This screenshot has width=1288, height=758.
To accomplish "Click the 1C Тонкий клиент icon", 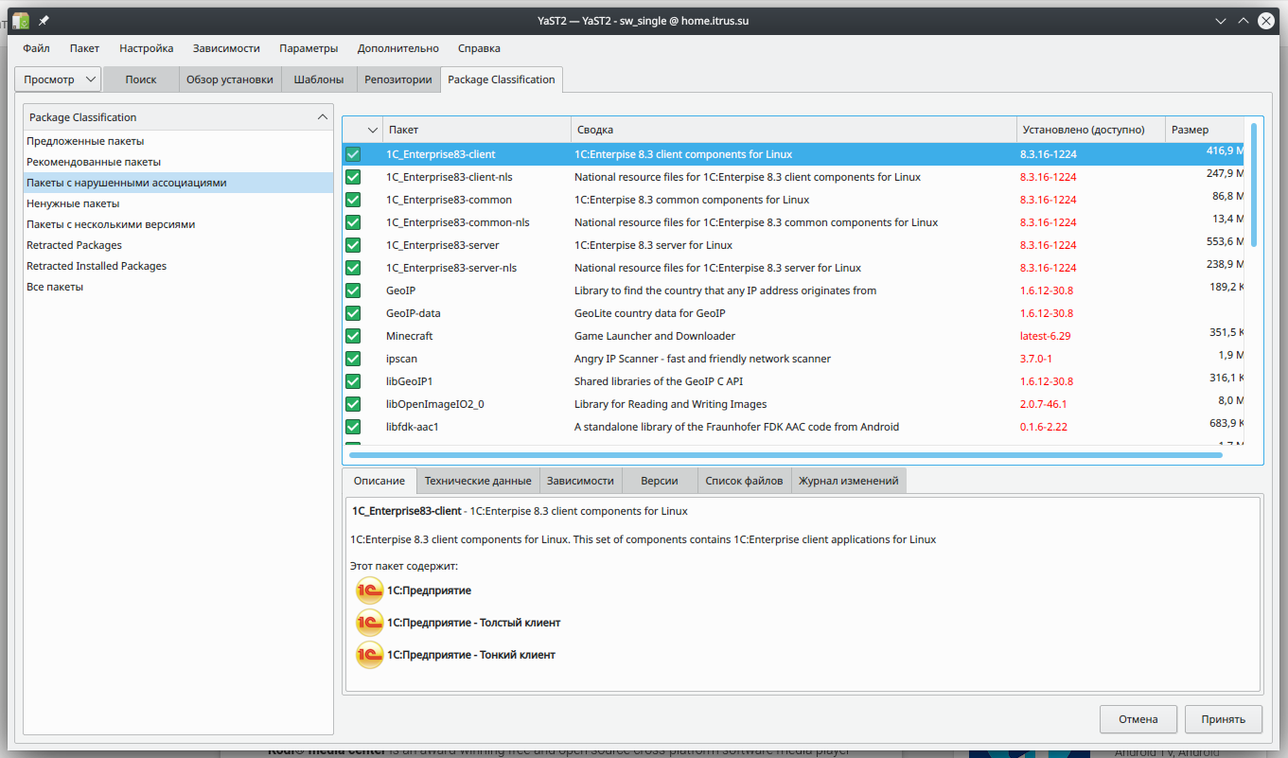I will pyautogui.click(x=369, y=655).
